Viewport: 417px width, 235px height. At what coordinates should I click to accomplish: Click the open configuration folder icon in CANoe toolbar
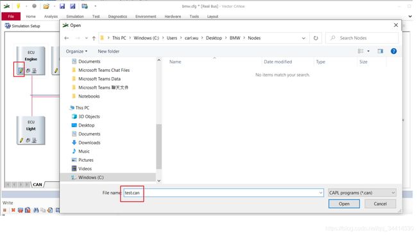(x=46, y=6)
